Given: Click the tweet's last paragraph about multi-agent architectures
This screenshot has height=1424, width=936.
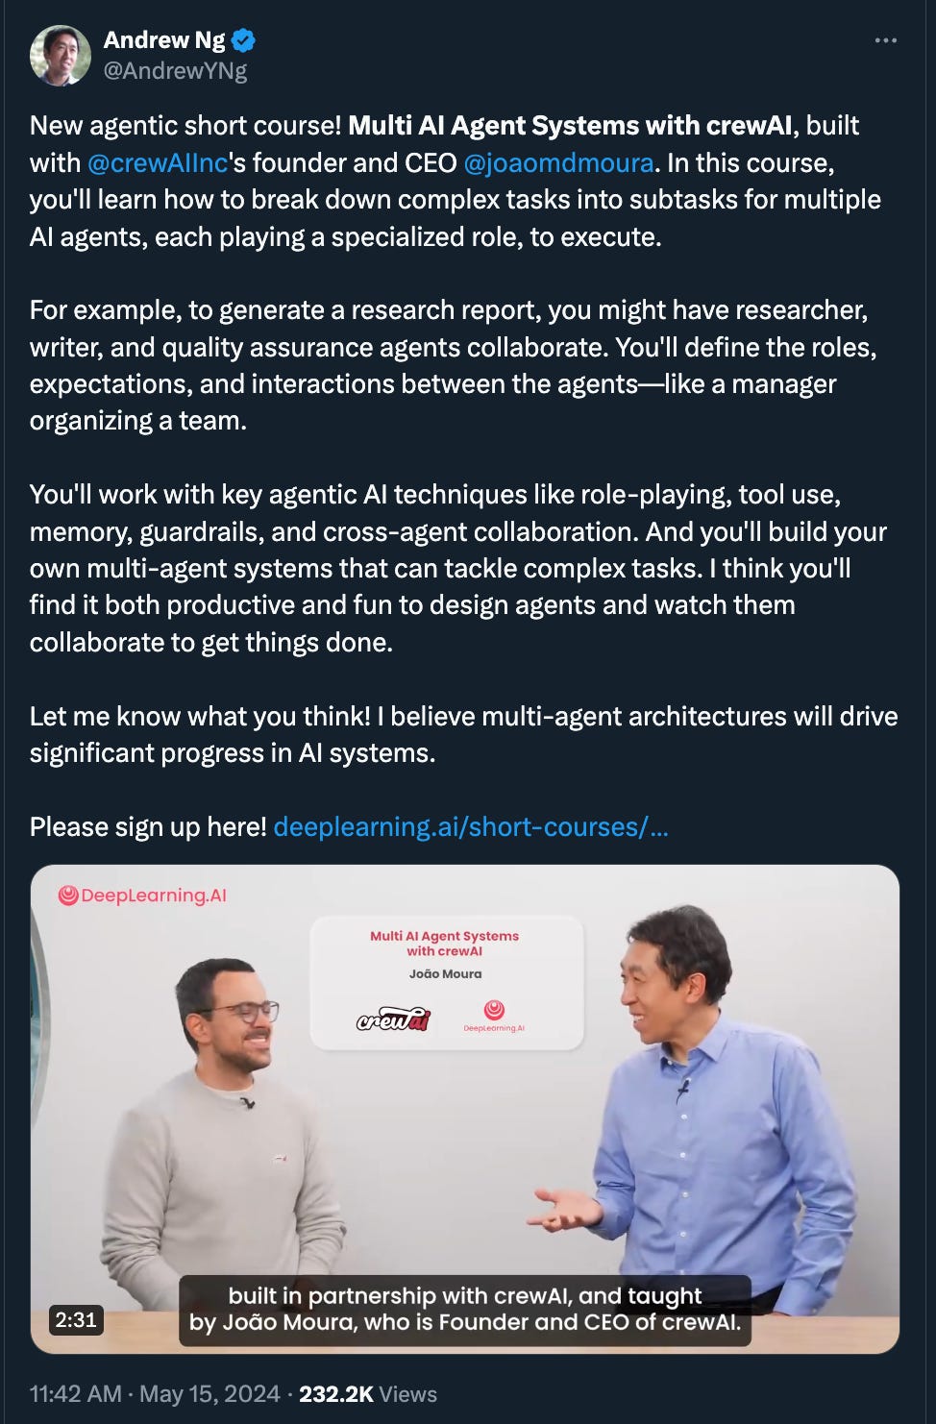Looking at the screenshot, I should [464, 734].
